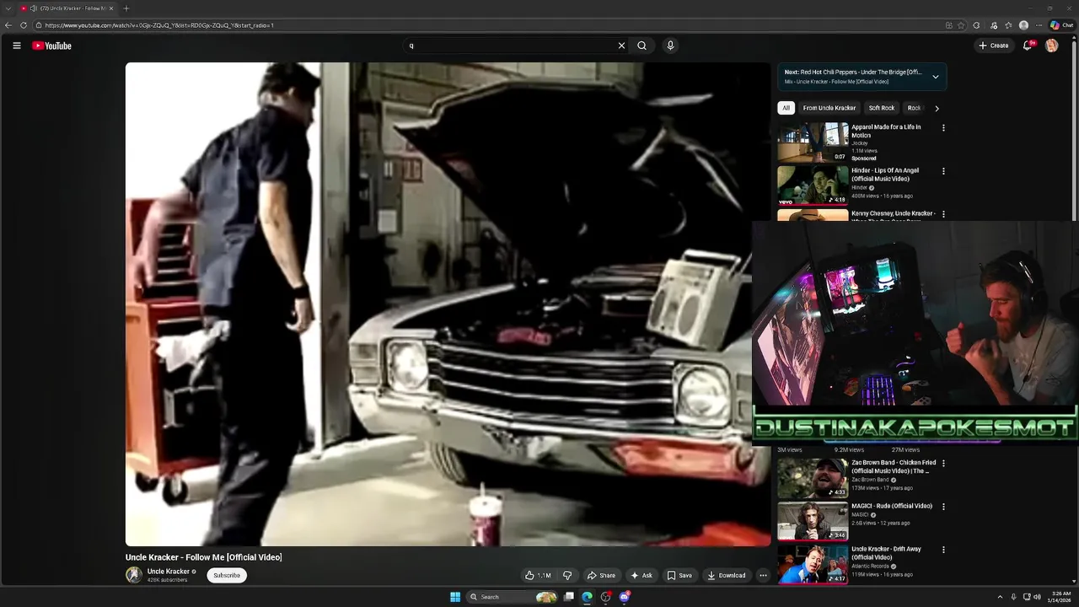Open a new browser tab
Image resolution: width=1079 pixels, height=607 pixels.
click(126, 8)
